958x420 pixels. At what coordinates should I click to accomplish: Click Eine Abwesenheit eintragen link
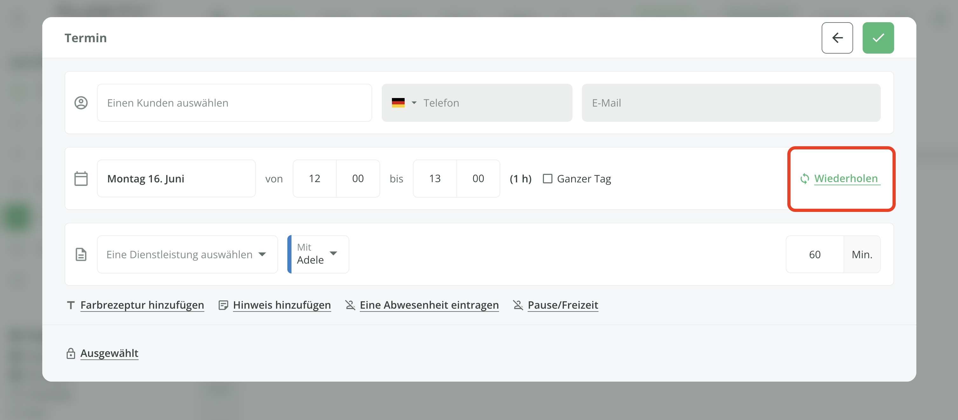click(x=429, y=305)
